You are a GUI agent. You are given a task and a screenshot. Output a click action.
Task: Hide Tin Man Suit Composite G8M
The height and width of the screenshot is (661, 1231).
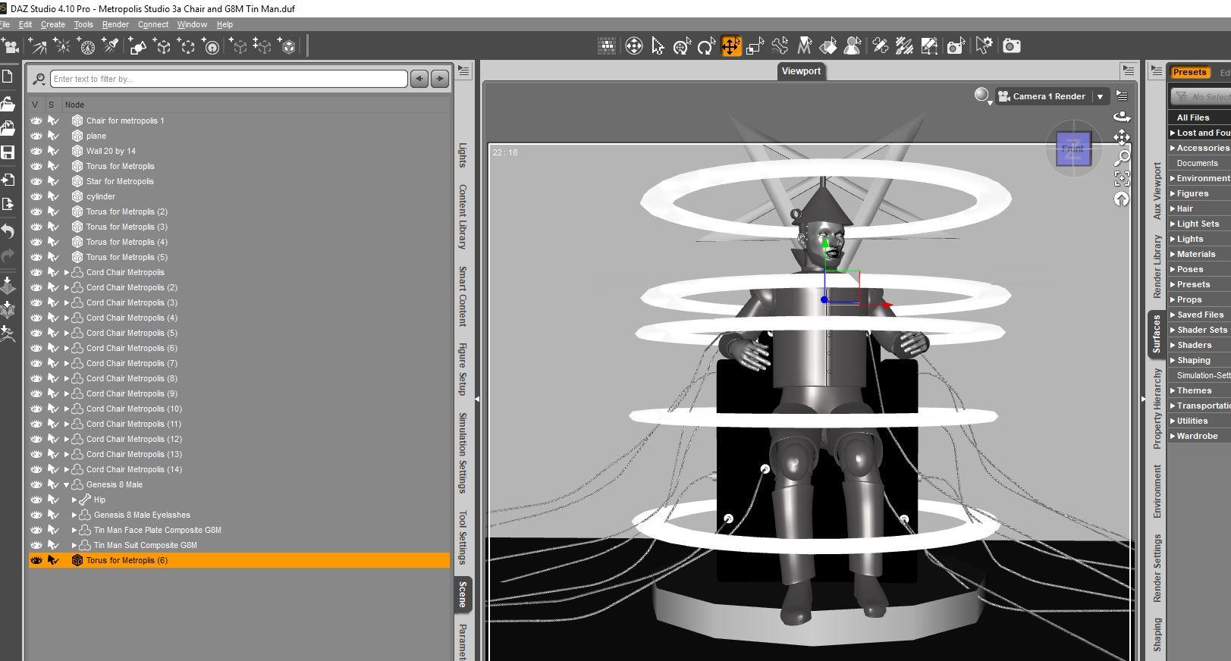pos(36,545)
